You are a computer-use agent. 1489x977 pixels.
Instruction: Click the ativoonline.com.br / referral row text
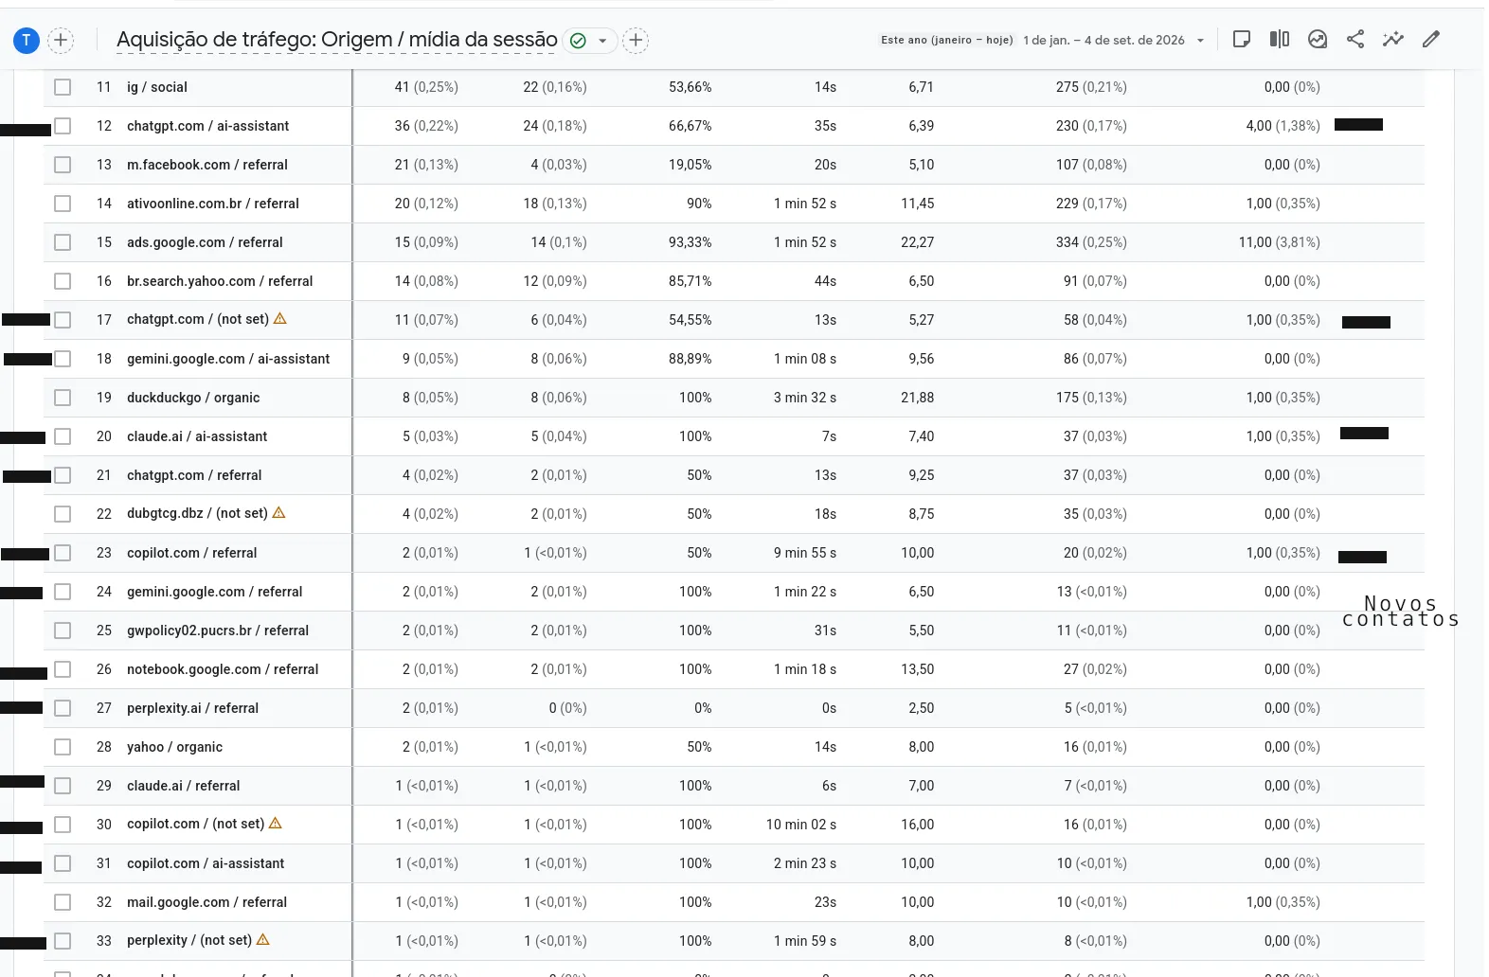coord(213,204)
